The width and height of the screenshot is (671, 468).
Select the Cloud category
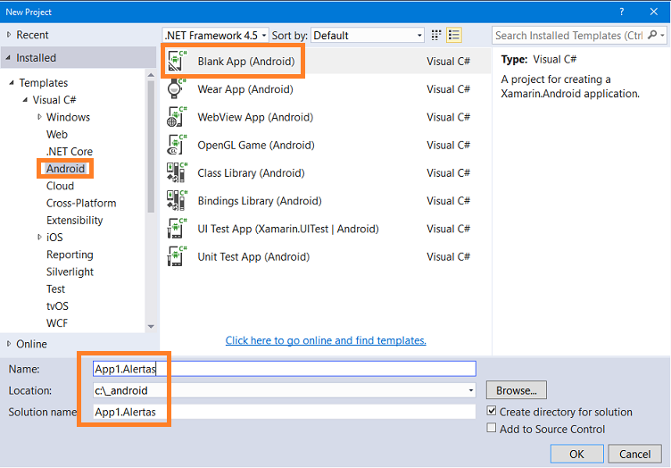61,186
